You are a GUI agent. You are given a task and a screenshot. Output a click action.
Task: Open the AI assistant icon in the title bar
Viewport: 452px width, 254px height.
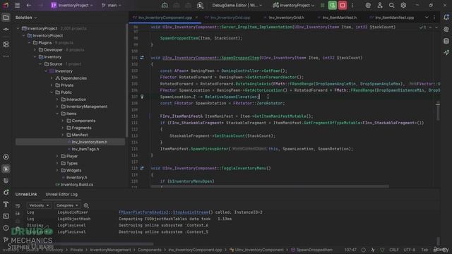[368, 5]
